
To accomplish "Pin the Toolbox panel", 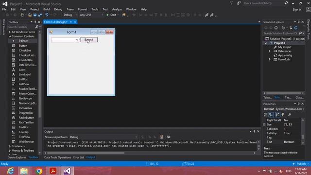I will coord(35,22).
